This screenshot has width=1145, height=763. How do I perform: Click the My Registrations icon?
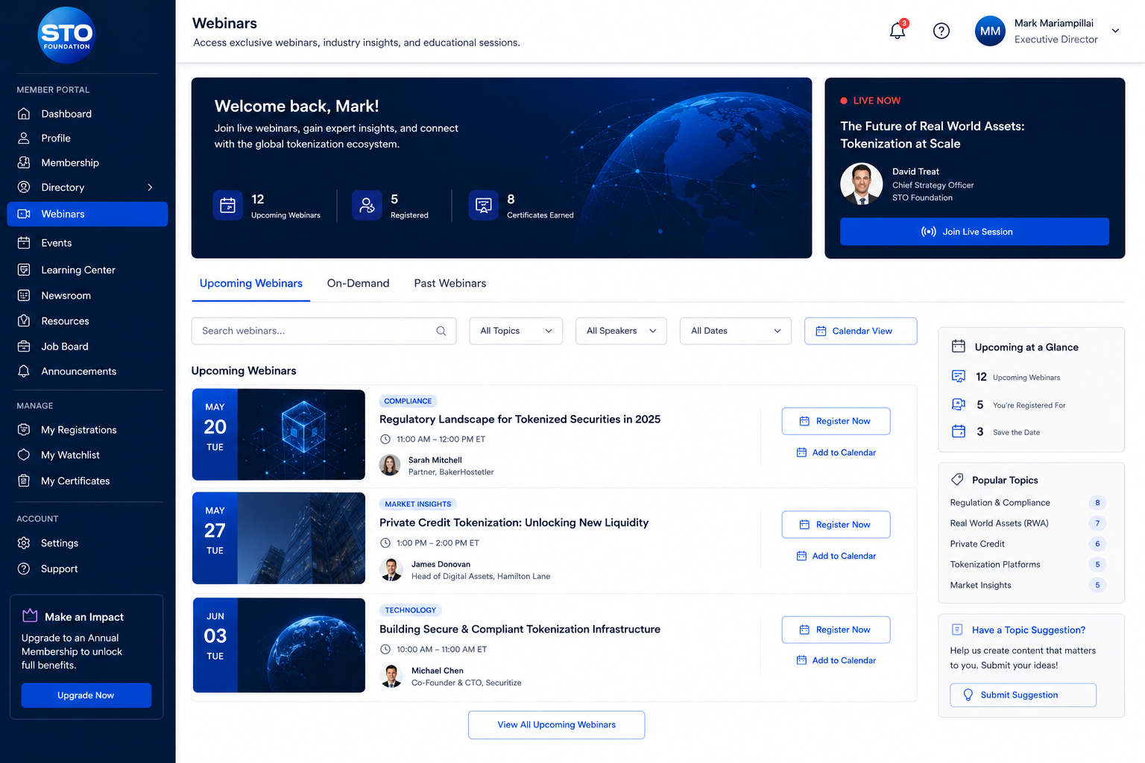pos(24,430)
